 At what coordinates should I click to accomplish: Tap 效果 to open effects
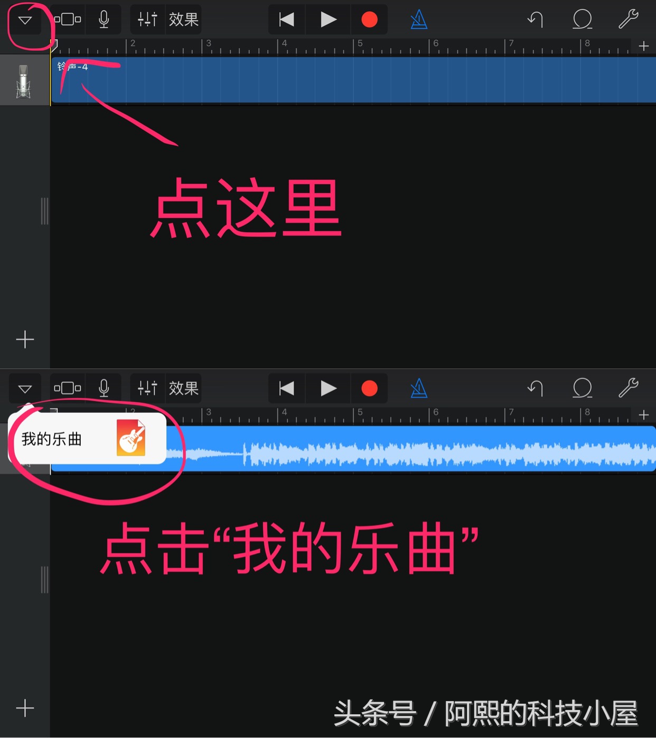coord(182,19)
